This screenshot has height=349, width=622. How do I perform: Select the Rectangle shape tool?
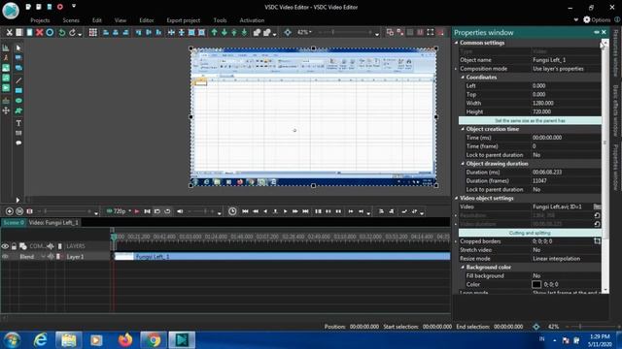tap(18, 90)
